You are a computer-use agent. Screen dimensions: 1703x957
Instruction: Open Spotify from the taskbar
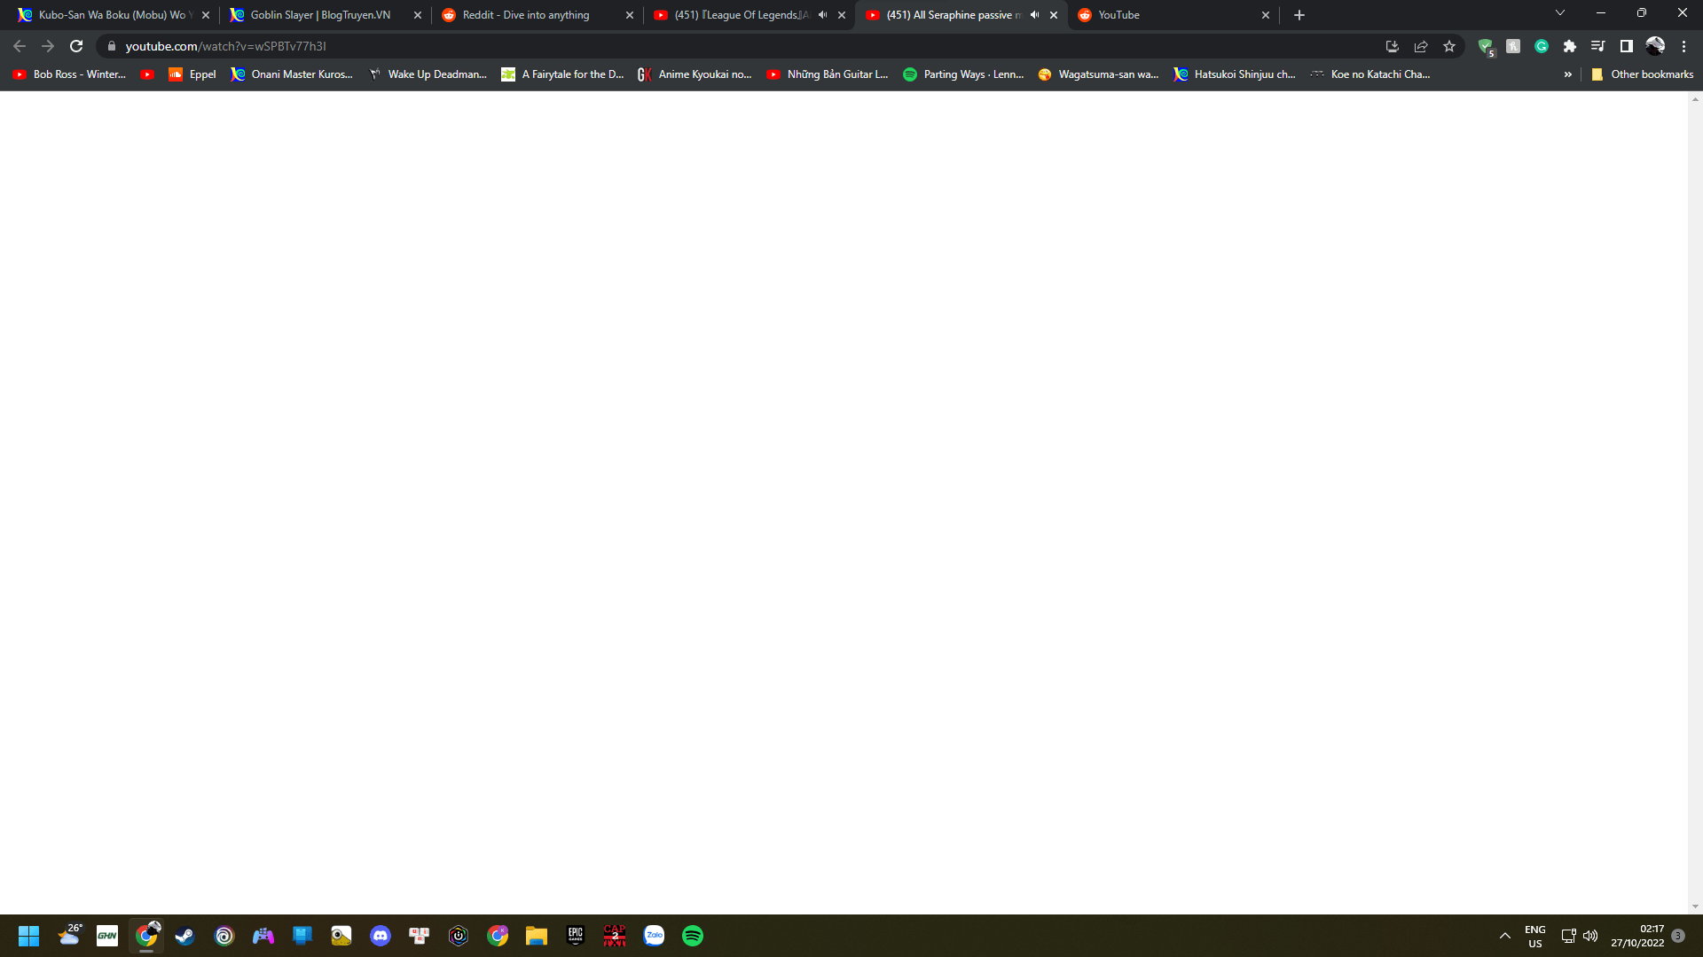[x=693, y=935]
